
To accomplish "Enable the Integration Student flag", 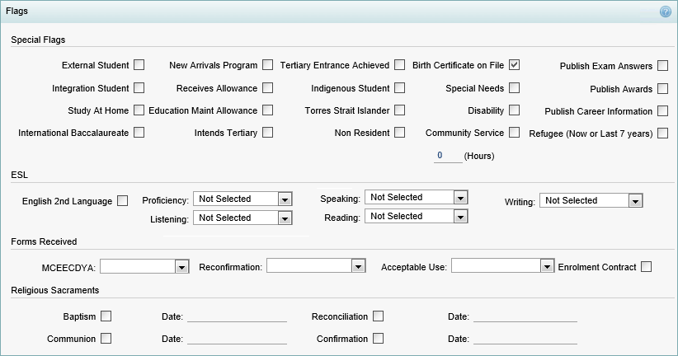I will pos(139,87).
